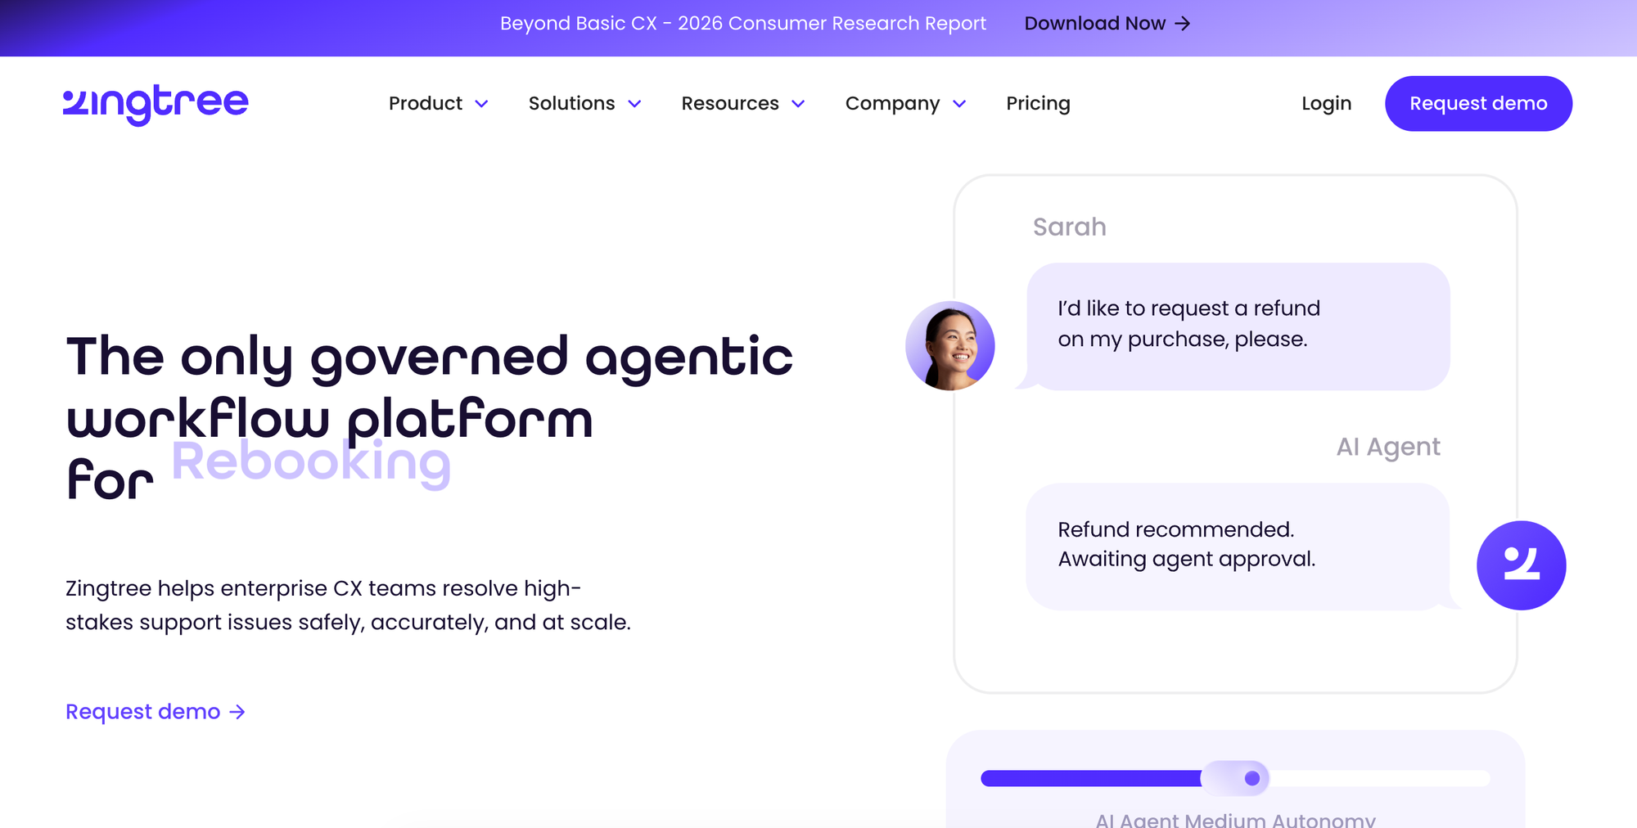Click Sarah's avatar photo
The height and width of the screenshot is (828, 1637).
point(950,345)
